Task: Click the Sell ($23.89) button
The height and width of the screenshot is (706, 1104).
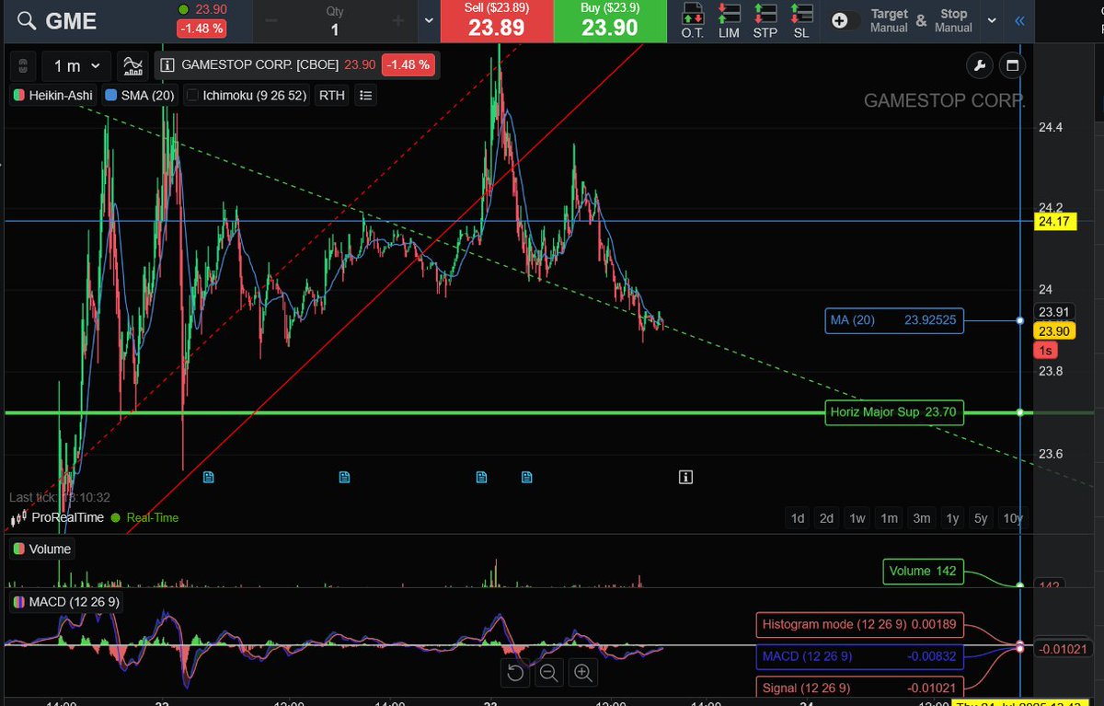Action: [497, 20]
